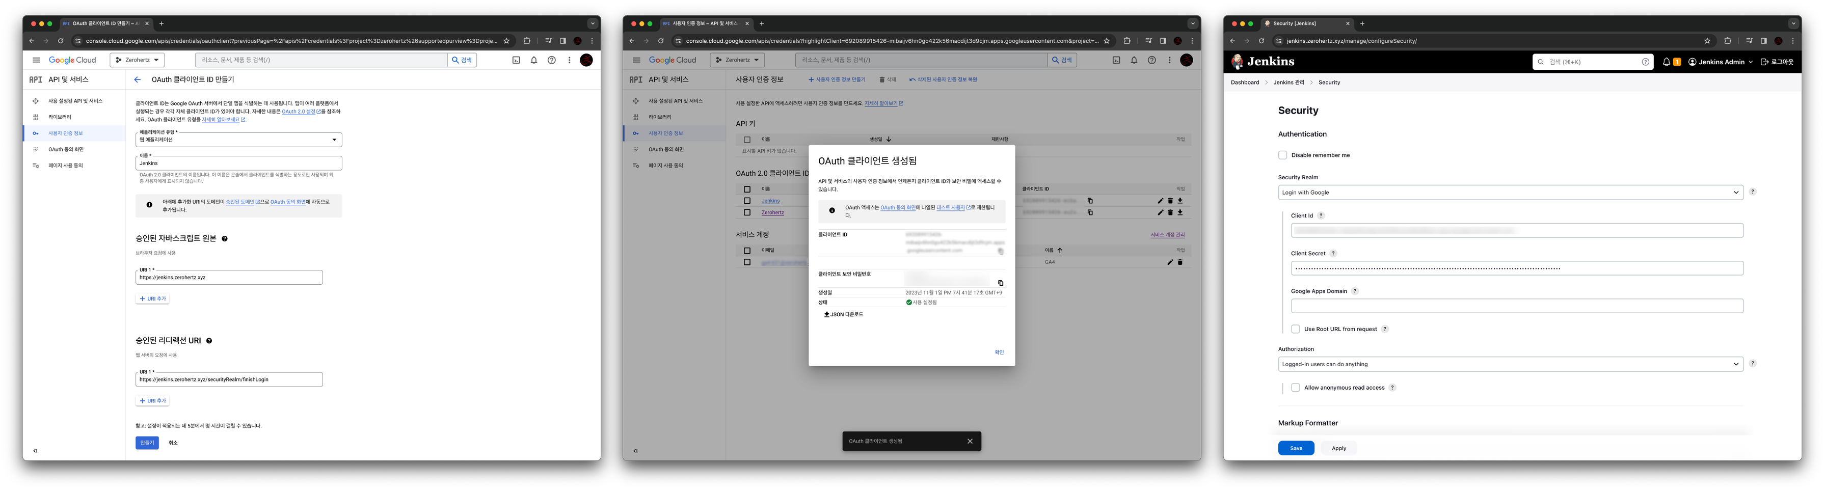Copy client secret icon in OAuth created dialog
The image size is (1825, 491).
pyautogui.click(x=1000, y=283)
